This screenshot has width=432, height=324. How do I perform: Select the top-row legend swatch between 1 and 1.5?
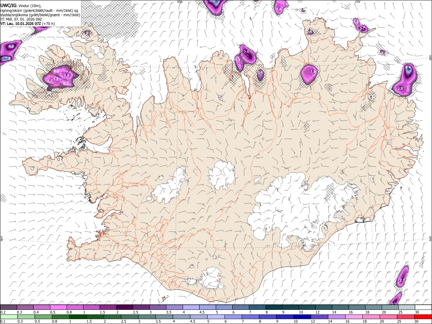[x=91, y=307]
